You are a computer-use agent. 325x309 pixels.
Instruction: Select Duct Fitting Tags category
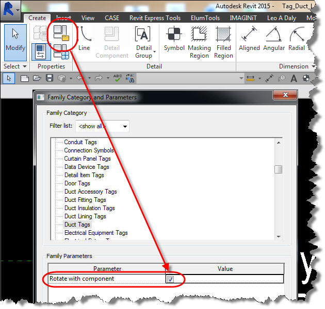click(x=85, y=200)
